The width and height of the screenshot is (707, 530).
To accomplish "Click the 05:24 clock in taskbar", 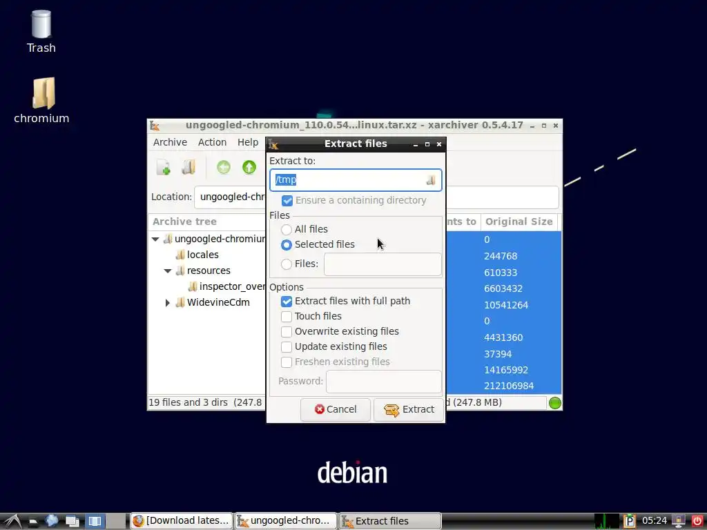I will click(x=655, y=521).
